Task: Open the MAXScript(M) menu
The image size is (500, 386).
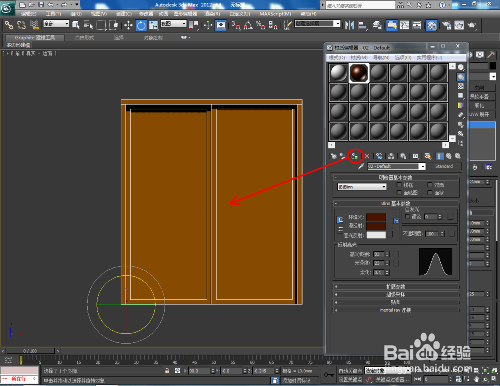Action: 275,14
